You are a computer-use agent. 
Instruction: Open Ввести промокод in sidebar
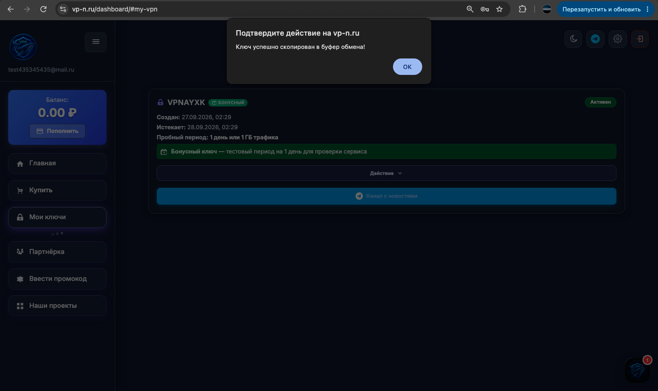point(57,279)
